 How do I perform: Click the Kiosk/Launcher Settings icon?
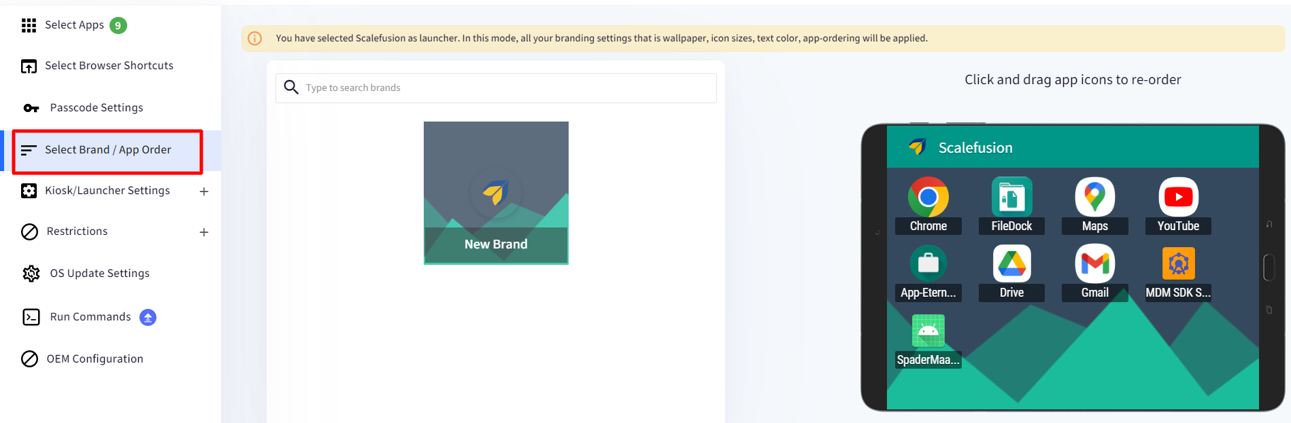pos(29,191)
